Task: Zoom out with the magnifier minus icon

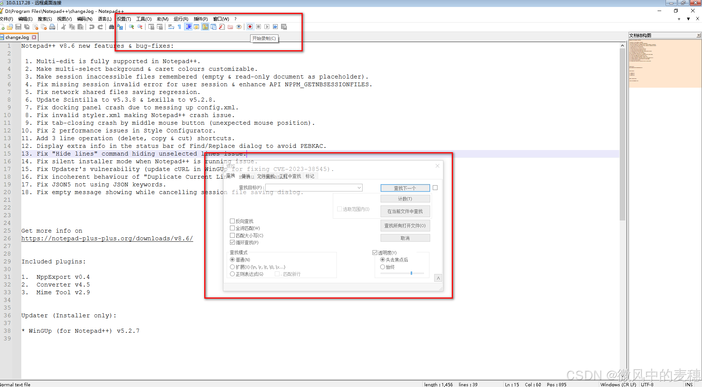Action: tap(140, 27)
